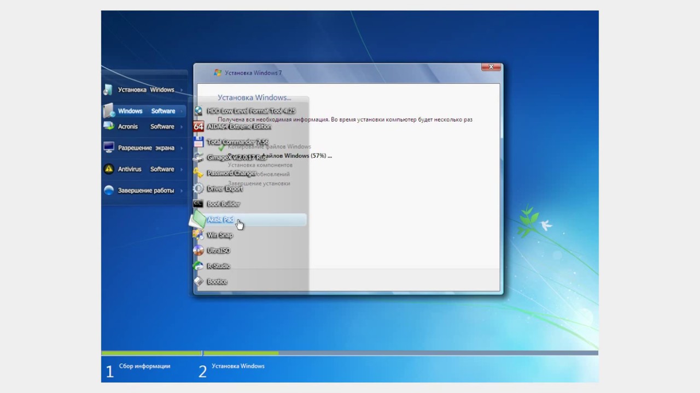The height and width of the screenshot is (393, 700).
Task: Click the Driver Export icon
Action: 198,188
